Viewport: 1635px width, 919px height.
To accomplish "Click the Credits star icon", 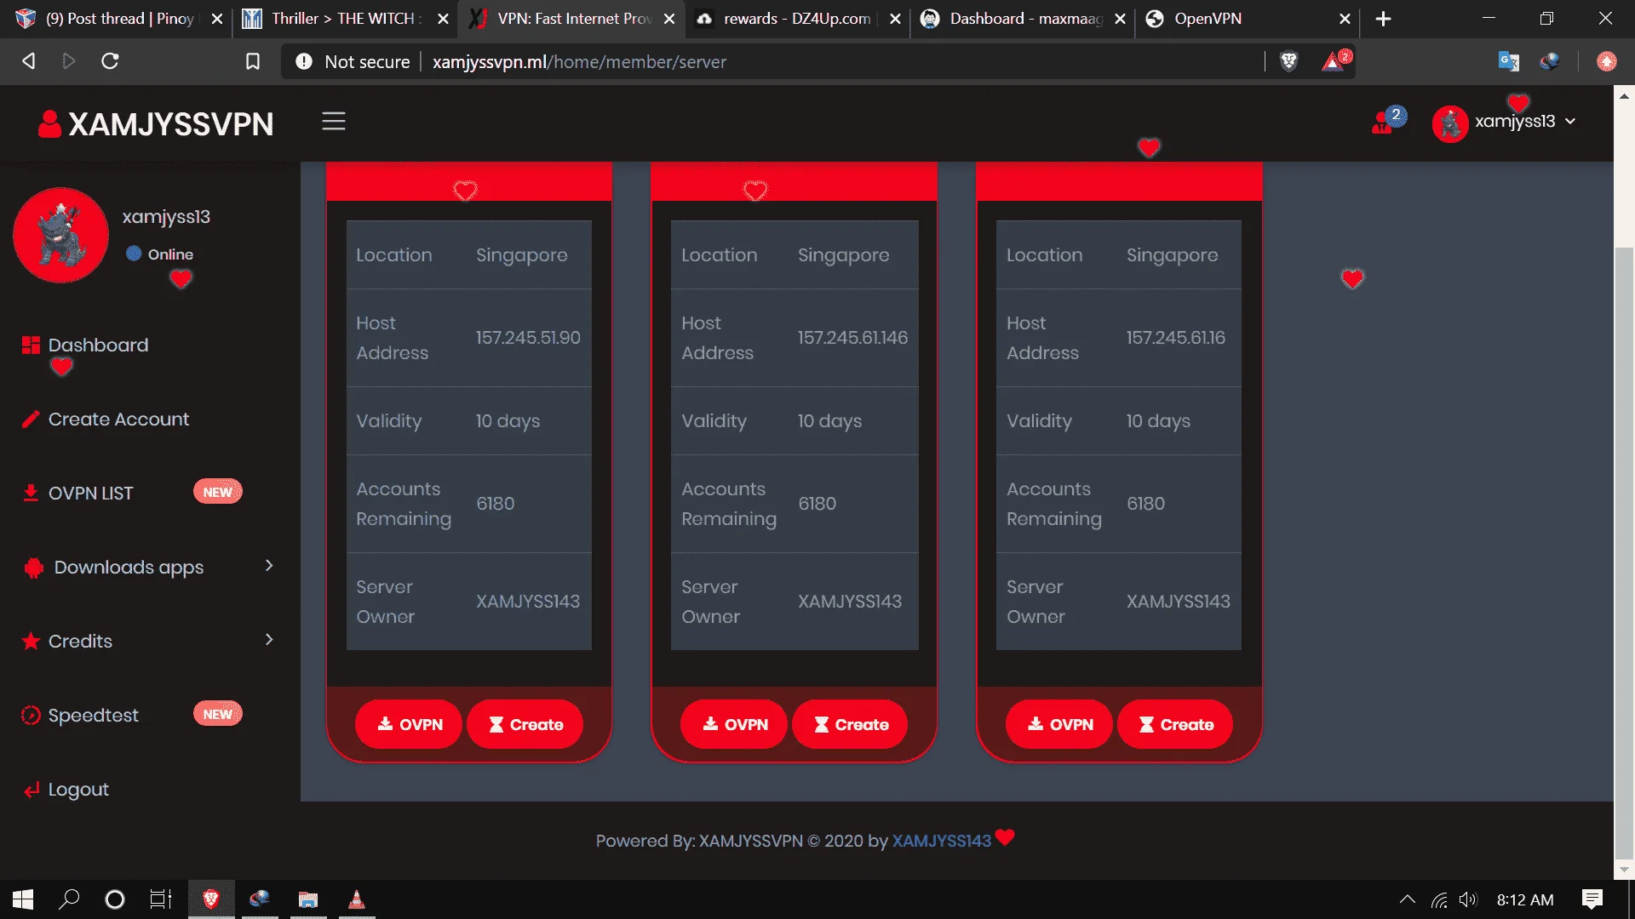I will coord(31,641).
